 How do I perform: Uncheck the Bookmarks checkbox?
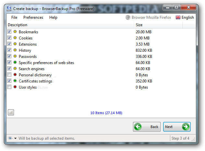point(9,32)
